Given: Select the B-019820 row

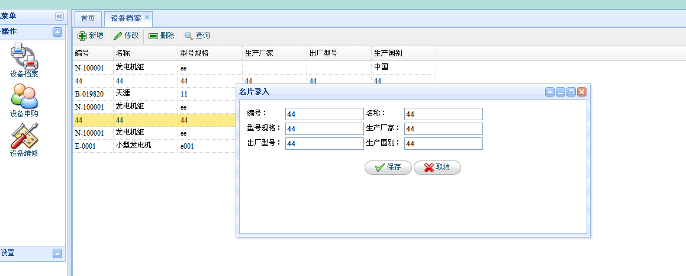Looking at the screenshot, I should pyautogui.click(x=154, y=94).
